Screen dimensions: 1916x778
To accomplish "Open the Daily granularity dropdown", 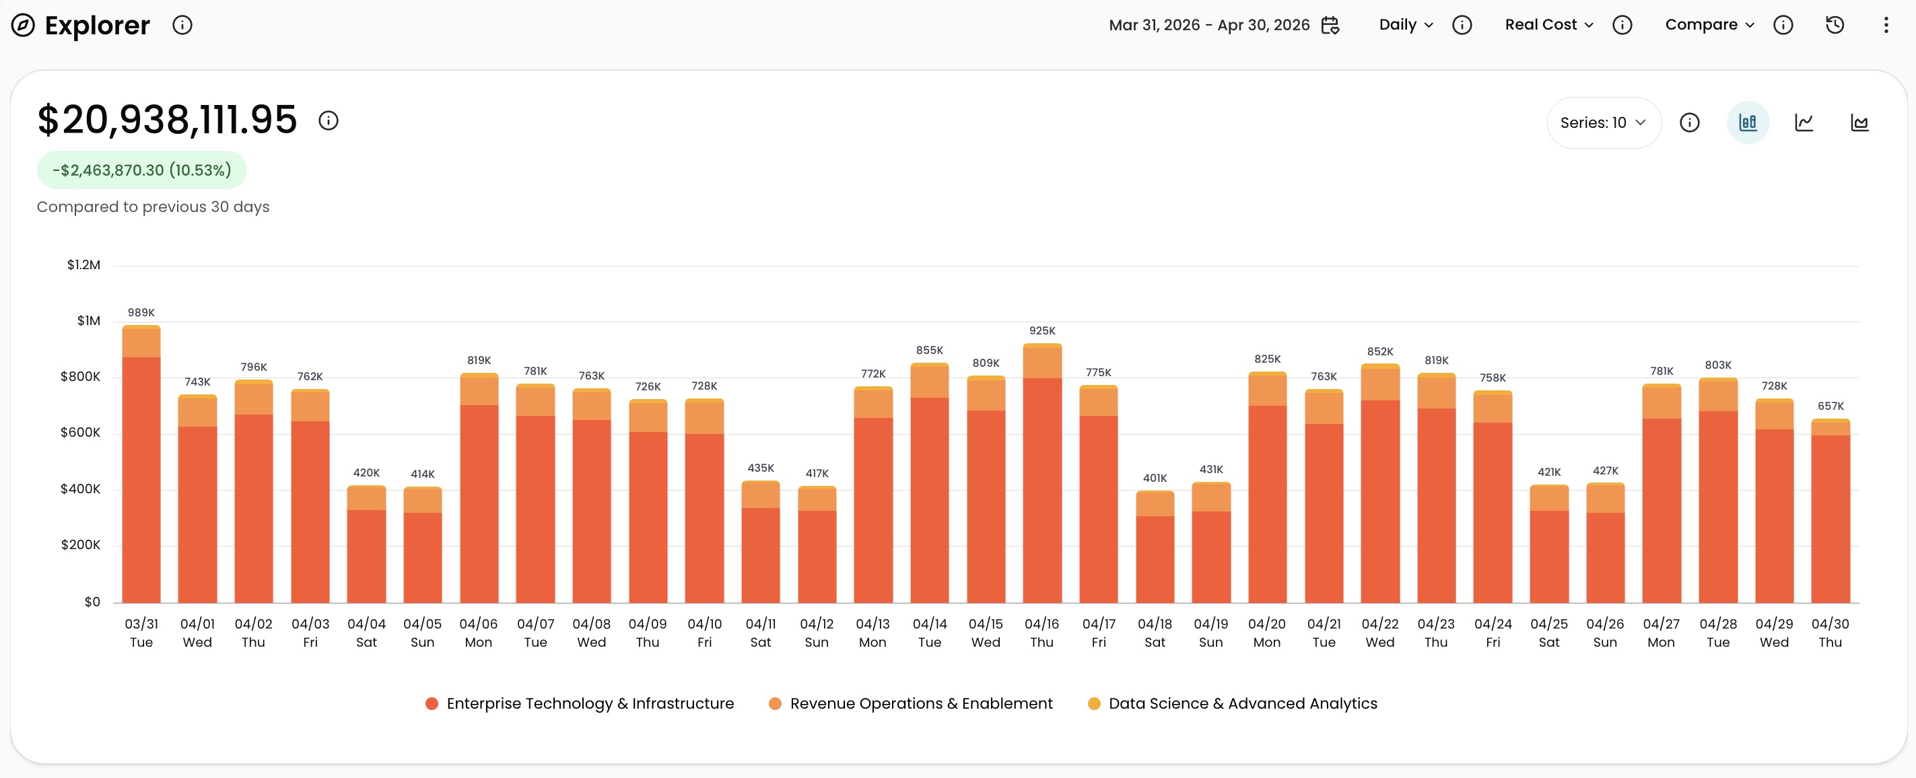I will coord(1406,24).
